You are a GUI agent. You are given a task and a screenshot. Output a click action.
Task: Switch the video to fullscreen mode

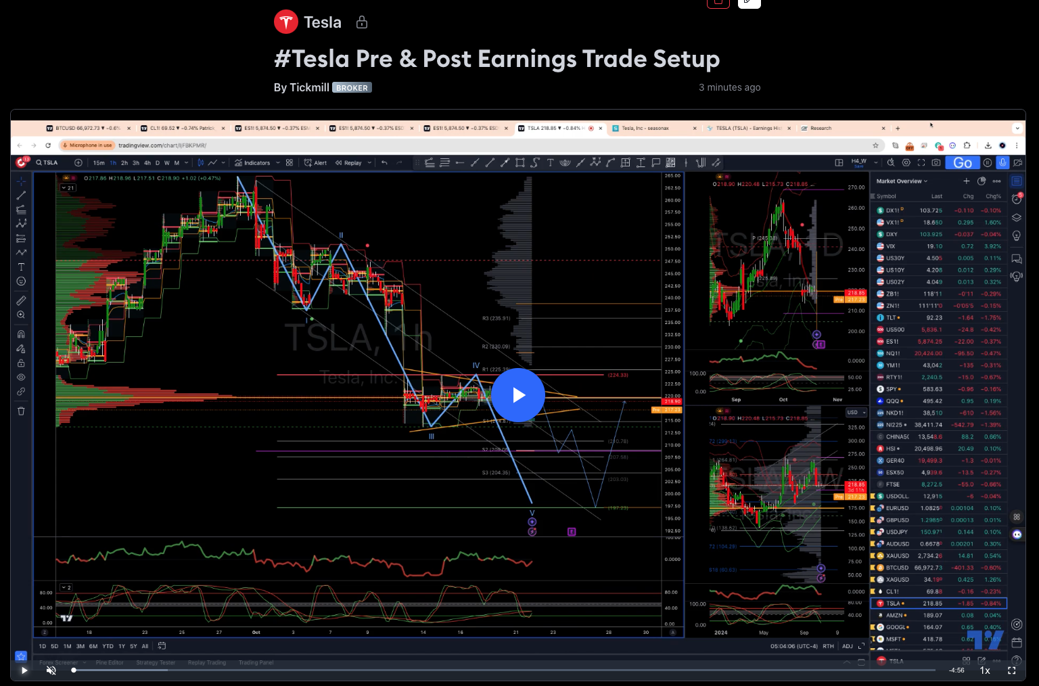coord(1012,670)
